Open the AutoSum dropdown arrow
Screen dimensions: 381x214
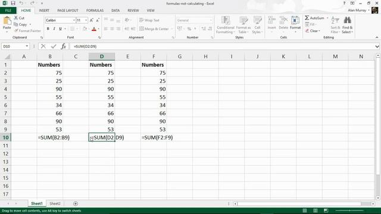[x=327, y=18]
